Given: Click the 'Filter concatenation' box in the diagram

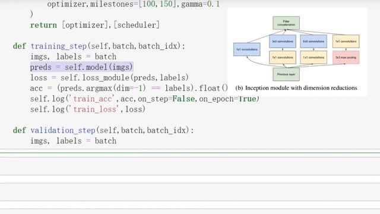Looking at the screenshot, I should (x=286, y=23).
